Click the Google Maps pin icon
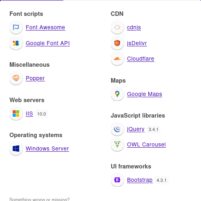This screenshot has height=201, width=201. [117, 94]
